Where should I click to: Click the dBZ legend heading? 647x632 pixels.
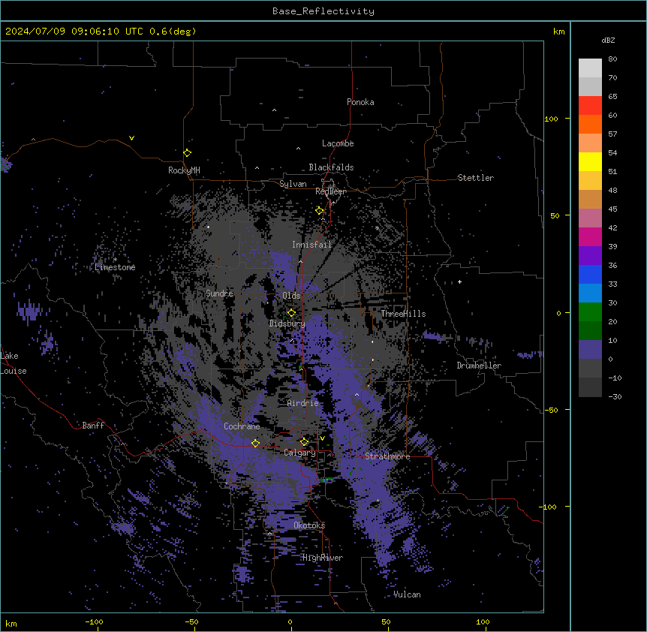608,40
